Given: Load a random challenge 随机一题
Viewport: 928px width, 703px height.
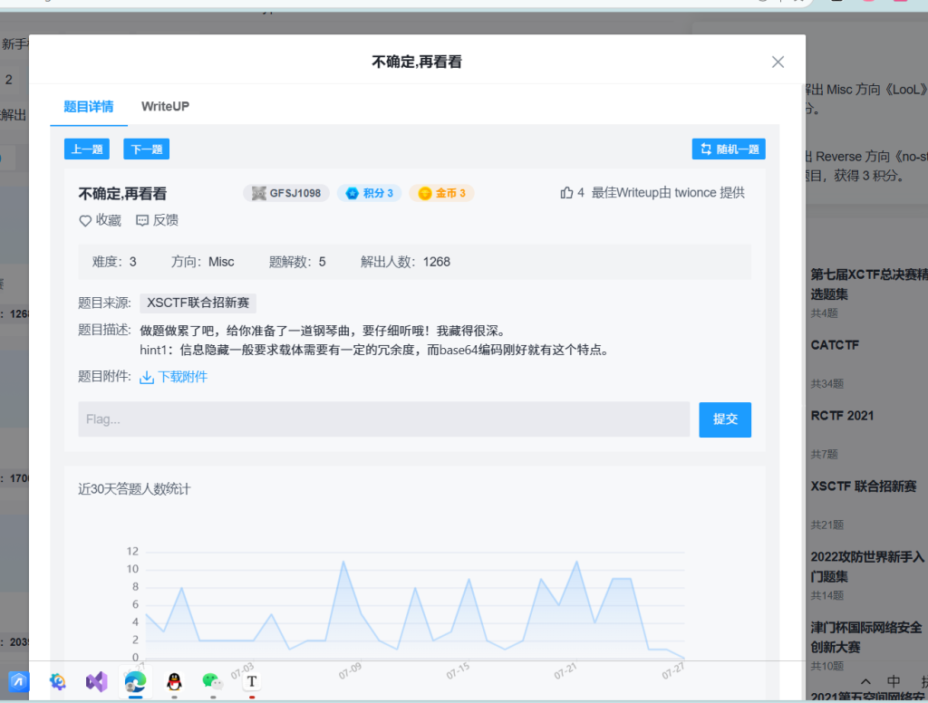Looking at the screenshot, I should click(x=729, y=149).
